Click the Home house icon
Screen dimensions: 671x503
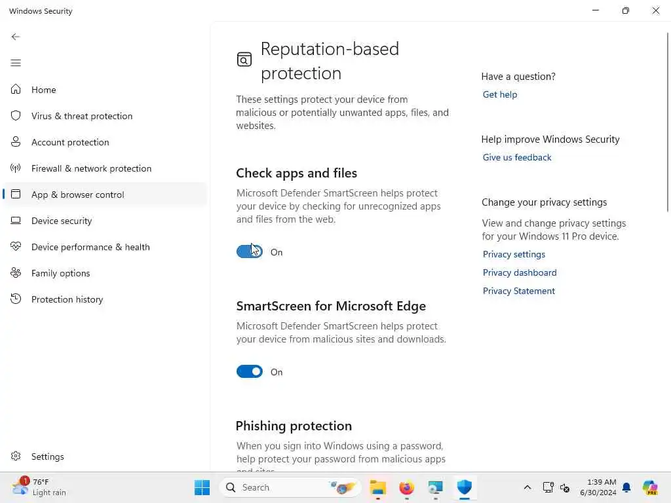16,89
